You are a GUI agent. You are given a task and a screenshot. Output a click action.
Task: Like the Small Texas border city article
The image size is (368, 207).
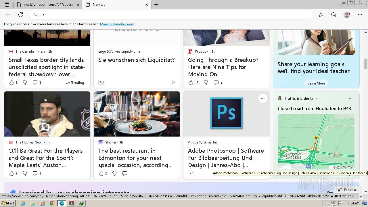pos(11,83)
